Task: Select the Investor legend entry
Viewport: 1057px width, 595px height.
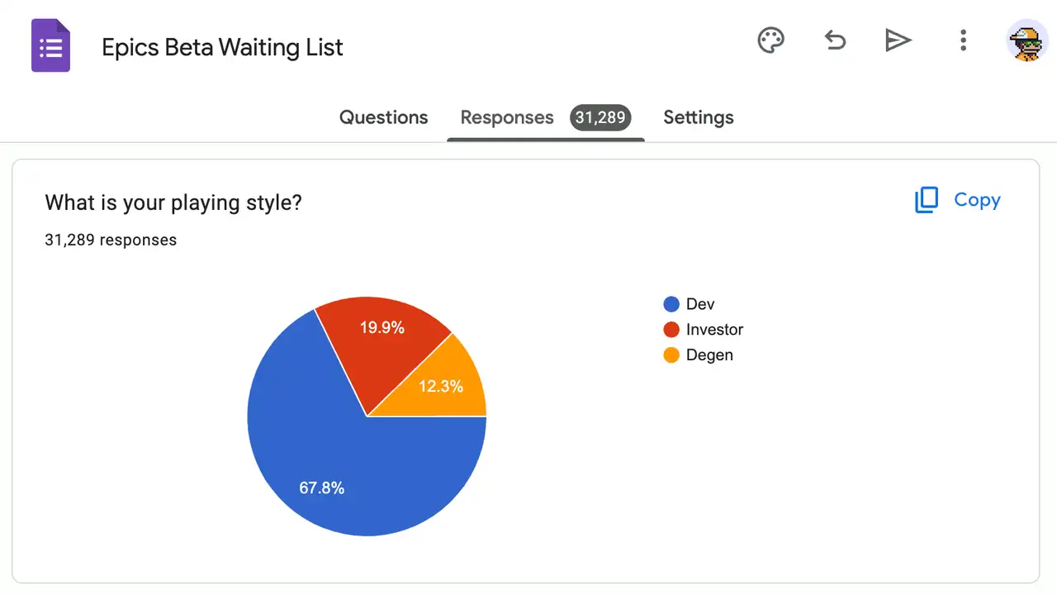Action: pos(714,329)
